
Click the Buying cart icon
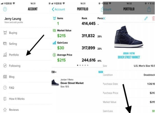tap(5, 33)
